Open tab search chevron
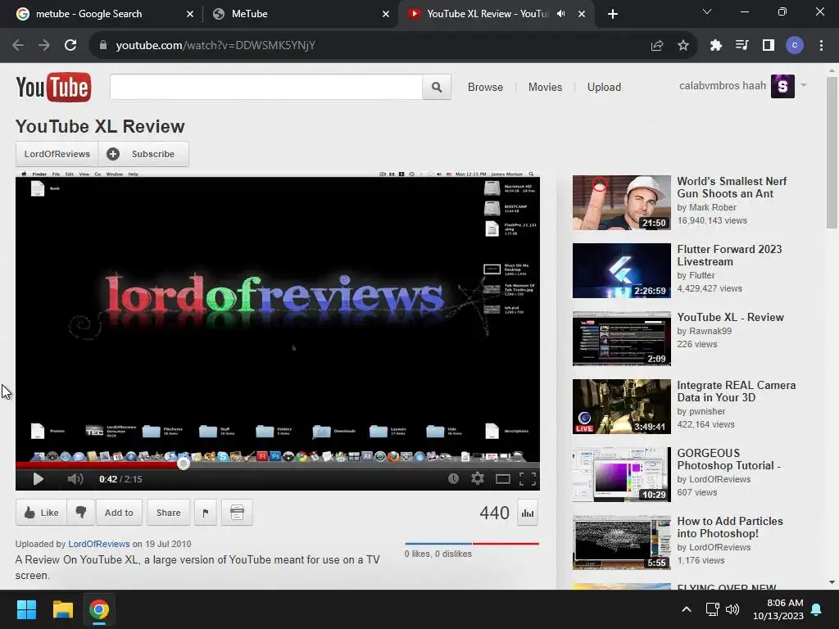 pos(707,11)
